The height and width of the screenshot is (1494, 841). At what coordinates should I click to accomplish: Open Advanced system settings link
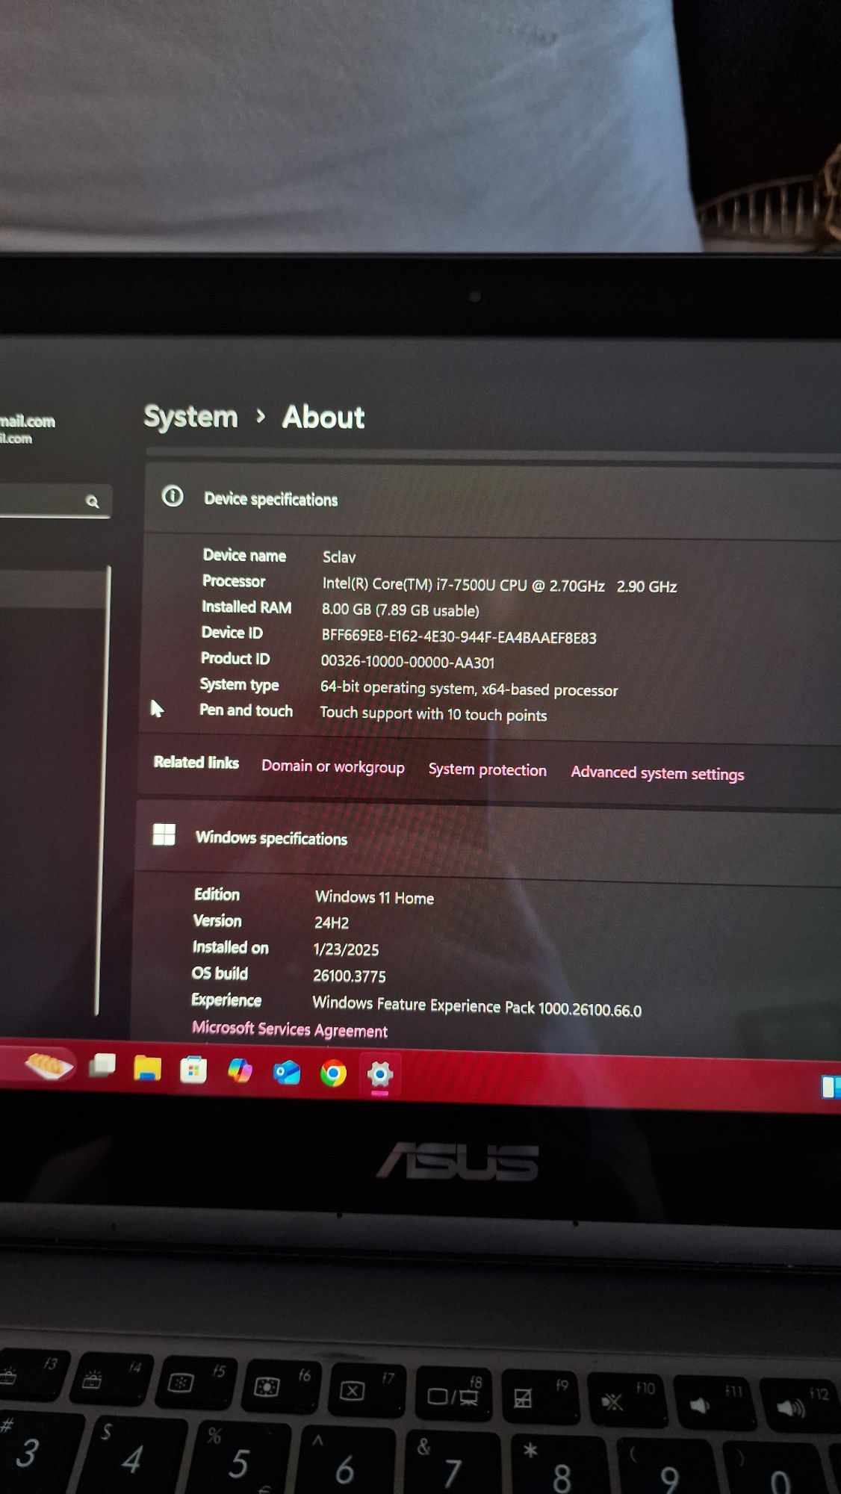click(657, 773)
